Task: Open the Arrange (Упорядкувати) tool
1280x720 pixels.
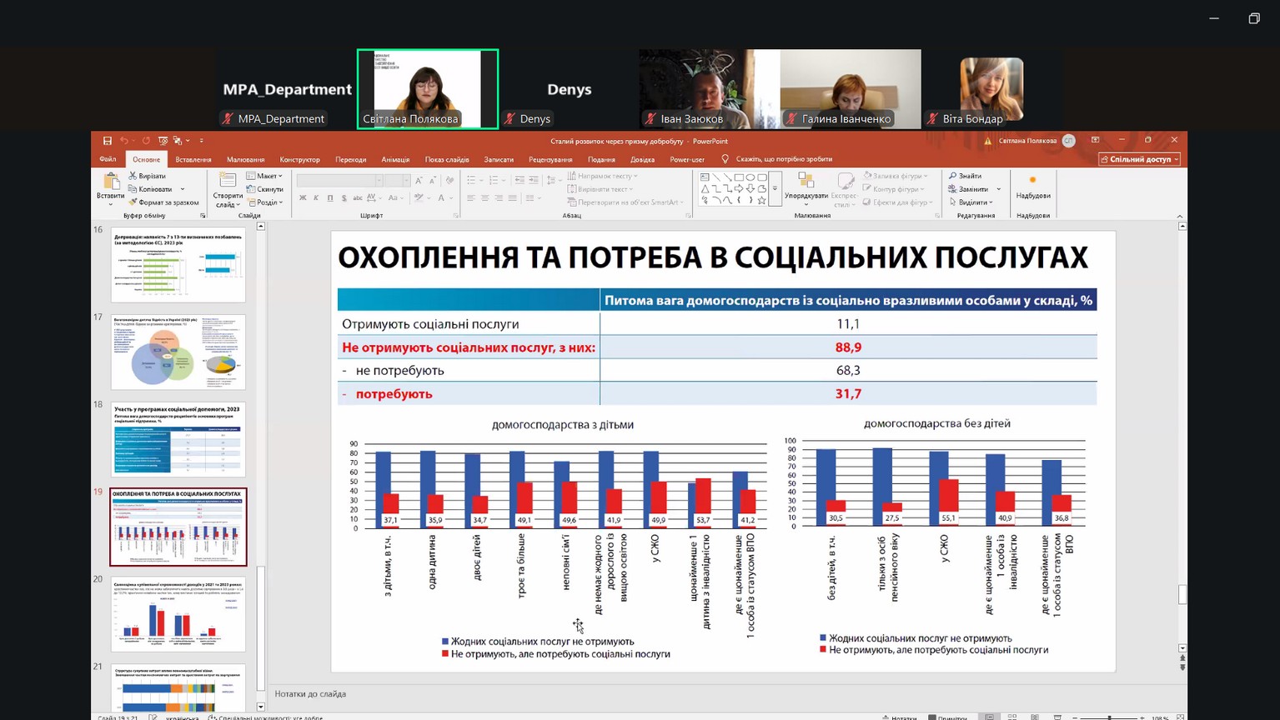Action: click(x=806, y=187)
